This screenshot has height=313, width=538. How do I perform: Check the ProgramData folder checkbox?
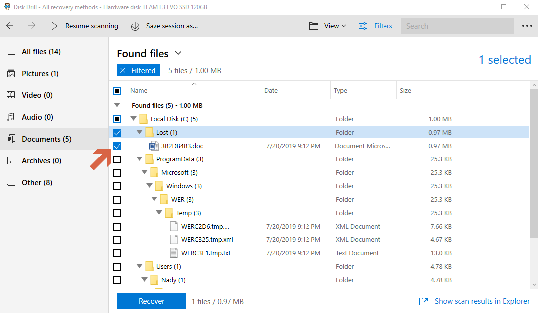point(117,159)
